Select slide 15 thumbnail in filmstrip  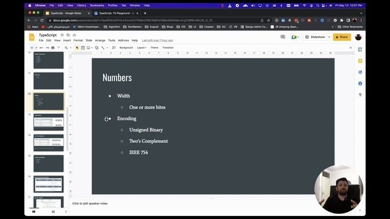pos(49,164)
